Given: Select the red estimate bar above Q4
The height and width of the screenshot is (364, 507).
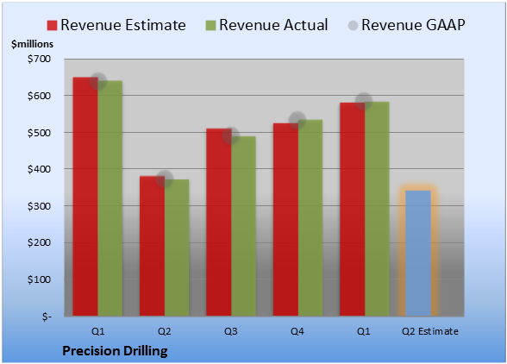Looking at the screenshot, I should coord(285,219).
